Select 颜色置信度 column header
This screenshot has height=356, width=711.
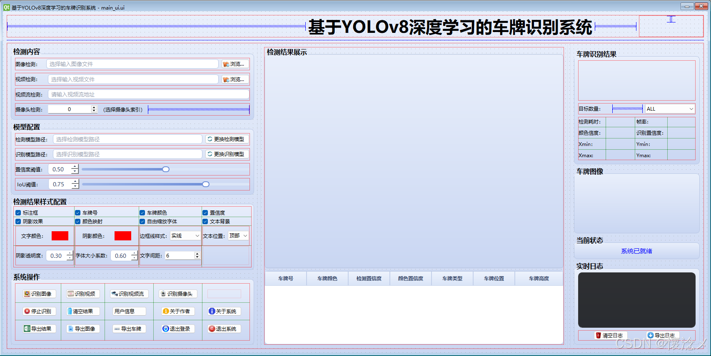(411, 278)
